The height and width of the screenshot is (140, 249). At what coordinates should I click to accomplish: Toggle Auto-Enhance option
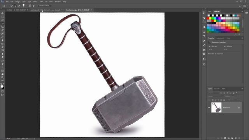33,6
